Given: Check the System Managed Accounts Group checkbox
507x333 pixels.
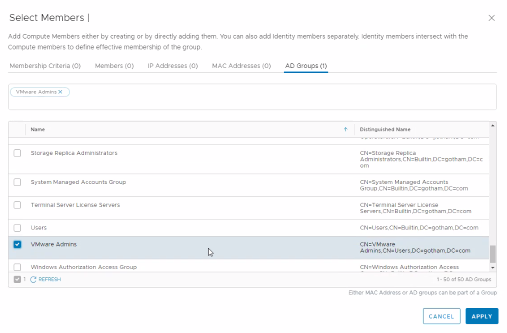Looking at the screenshot, I should click(x=17, y=182).
